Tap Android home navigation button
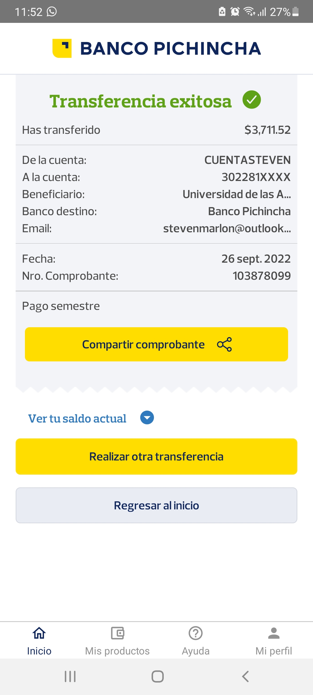The image size is (313, 695). pos(157,676)
